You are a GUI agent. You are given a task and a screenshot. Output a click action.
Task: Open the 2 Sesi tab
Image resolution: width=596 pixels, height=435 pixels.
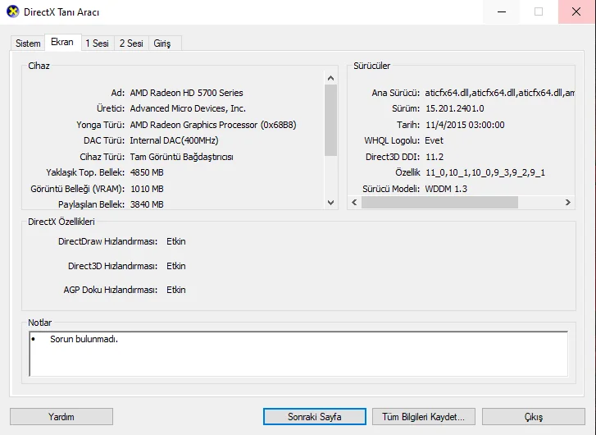[x=131, y=43]
